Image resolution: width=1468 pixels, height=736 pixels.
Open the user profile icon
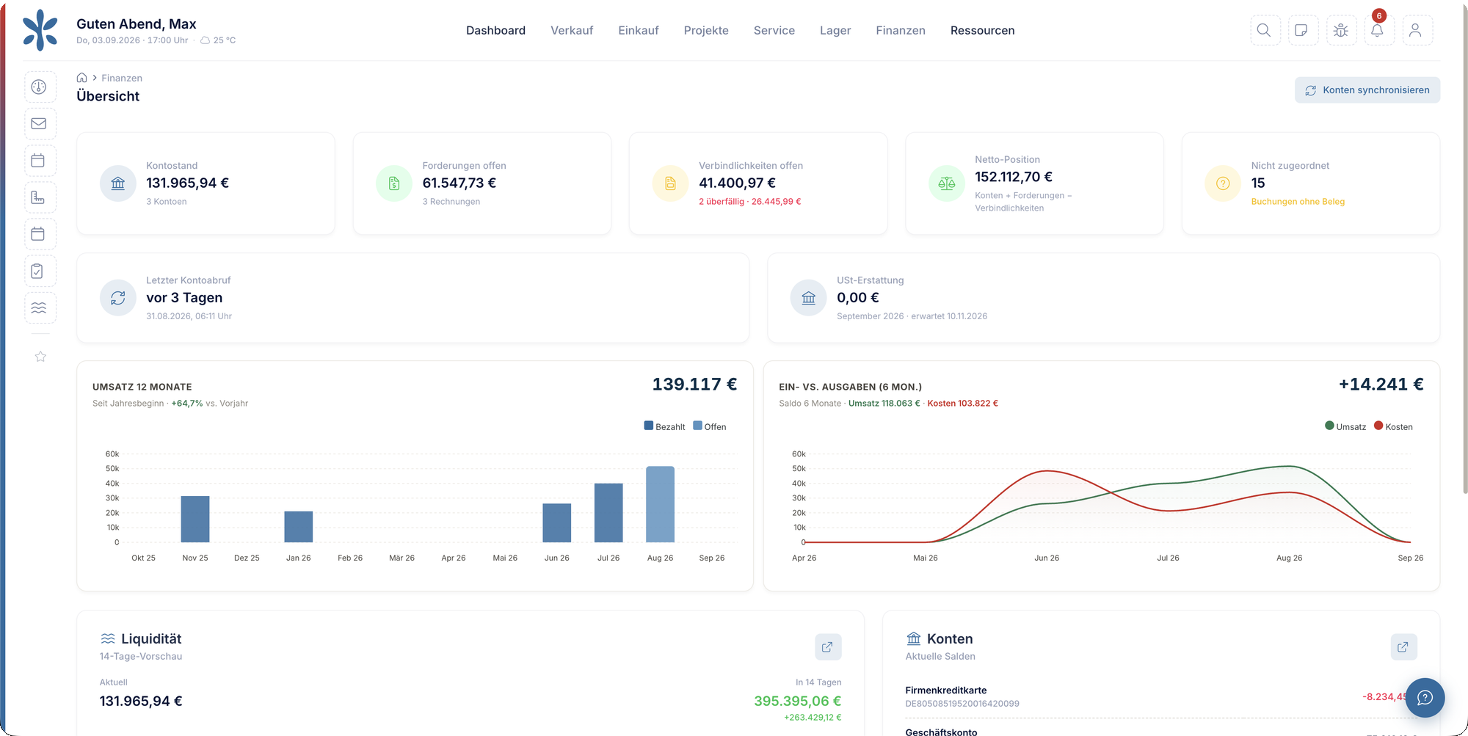click(x=1417, y=30)
